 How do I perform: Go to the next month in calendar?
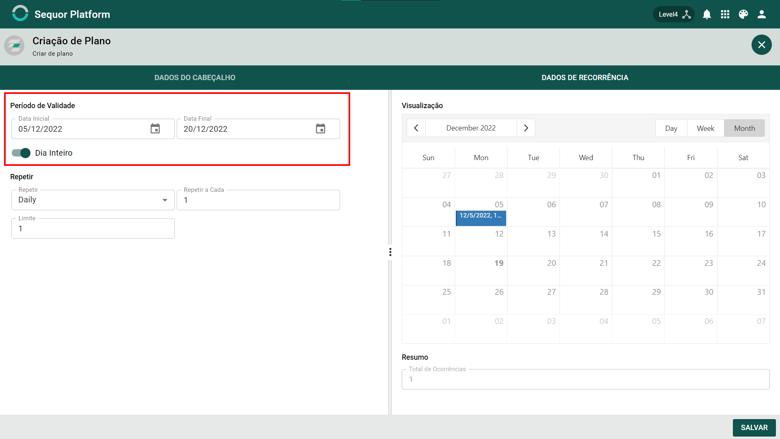click(x=526, y=128)
